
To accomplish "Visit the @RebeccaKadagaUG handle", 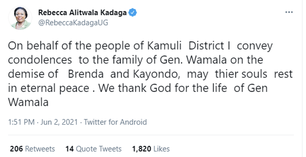I will tap(73, 23).
